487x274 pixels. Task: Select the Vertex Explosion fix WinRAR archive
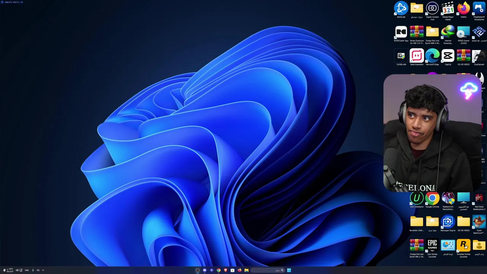click(x=417, y=34)
